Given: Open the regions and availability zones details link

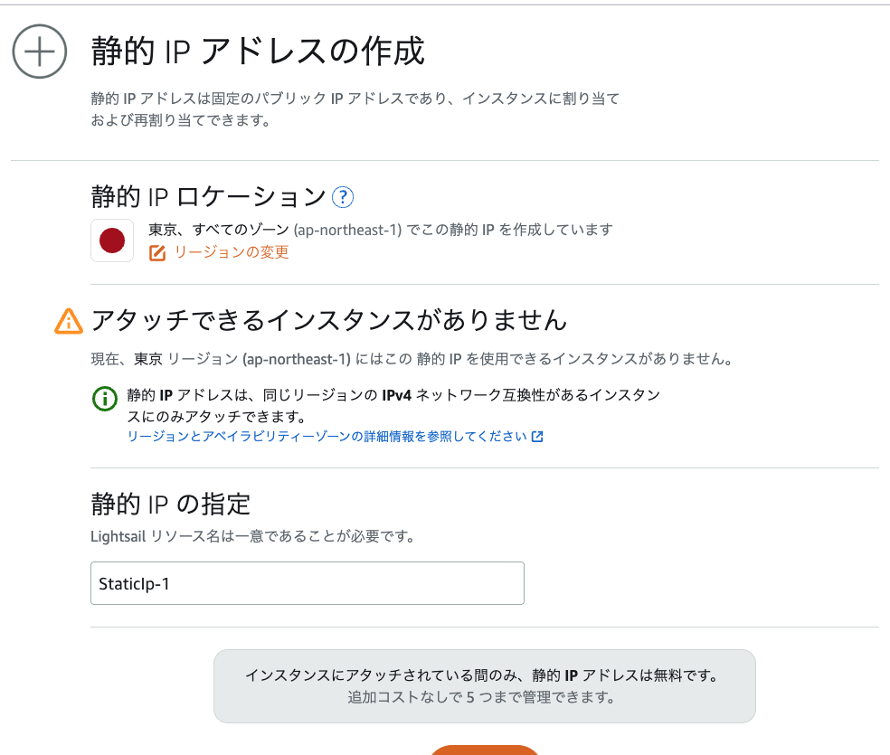Looking at the screenshot, I should point(327,437).
